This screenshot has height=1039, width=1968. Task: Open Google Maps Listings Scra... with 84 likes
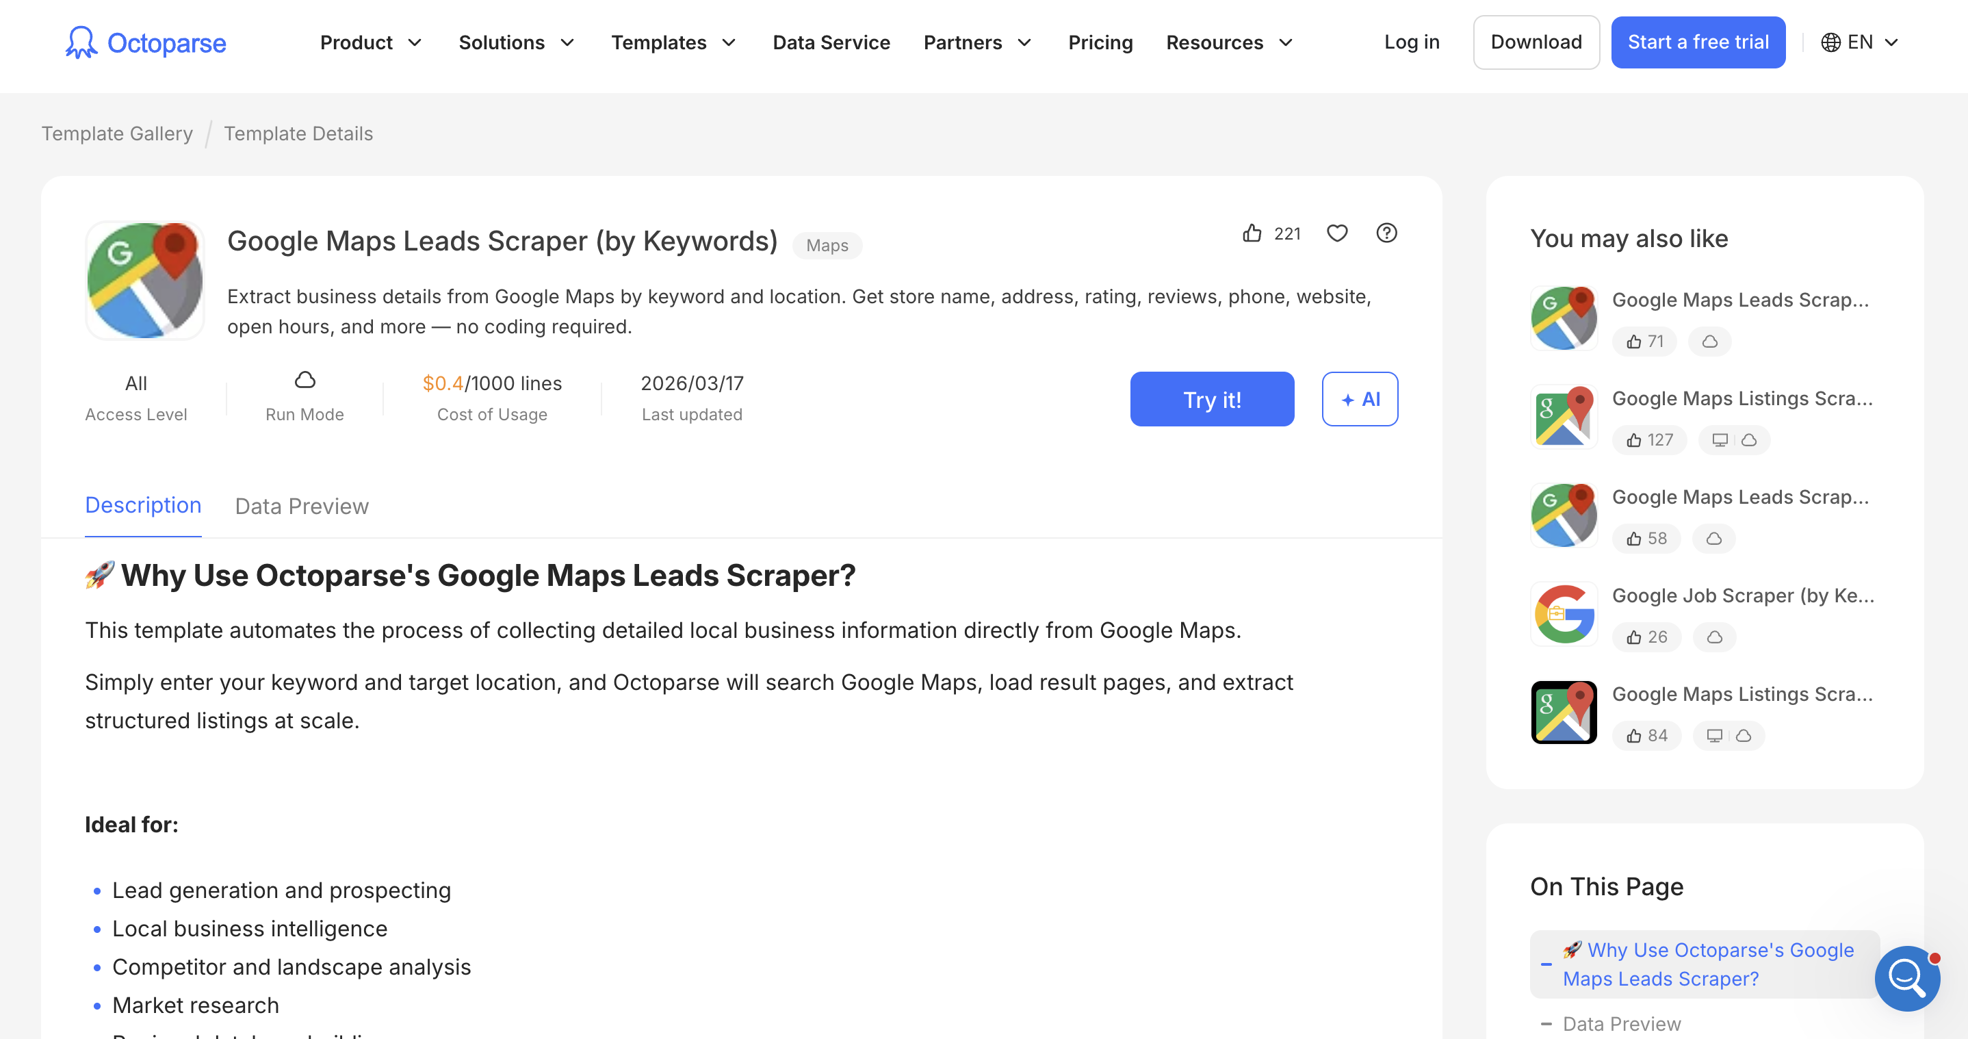coord(1743,695)
